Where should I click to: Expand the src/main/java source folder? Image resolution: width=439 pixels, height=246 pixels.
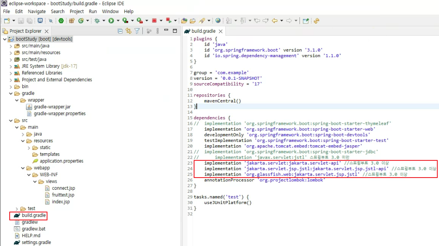pyautogui.click(x=11, y=46)
